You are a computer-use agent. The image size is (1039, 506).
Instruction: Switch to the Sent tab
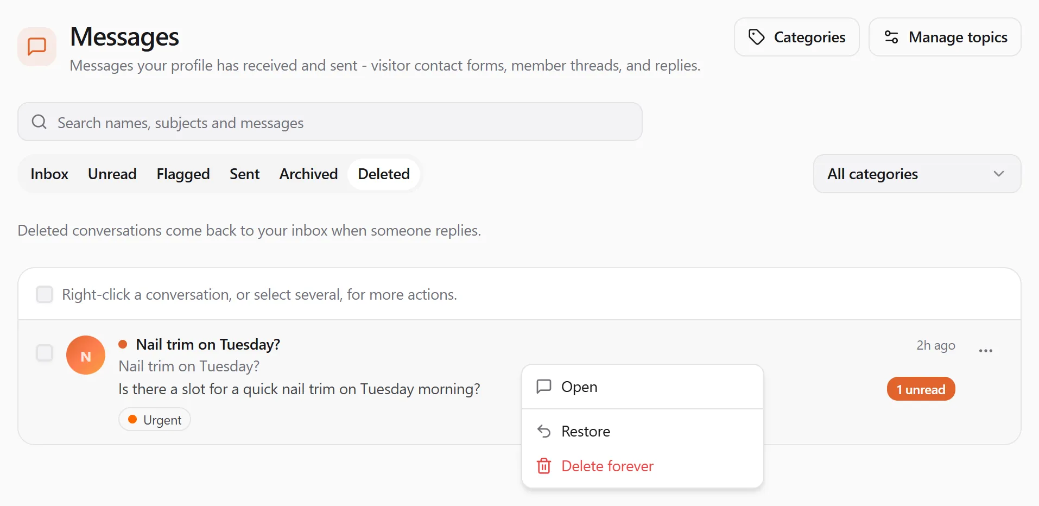coord(244,174)
